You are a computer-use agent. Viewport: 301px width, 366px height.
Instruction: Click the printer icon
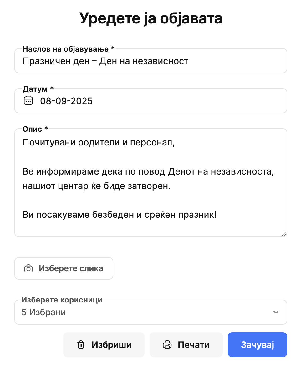167,345
